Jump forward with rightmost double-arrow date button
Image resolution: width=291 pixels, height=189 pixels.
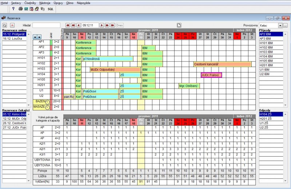(112, 25)
